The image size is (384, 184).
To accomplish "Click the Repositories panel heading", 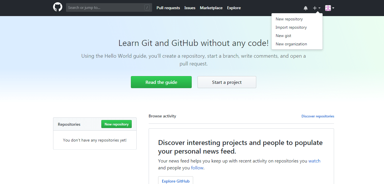I will (x=69, y=124).
